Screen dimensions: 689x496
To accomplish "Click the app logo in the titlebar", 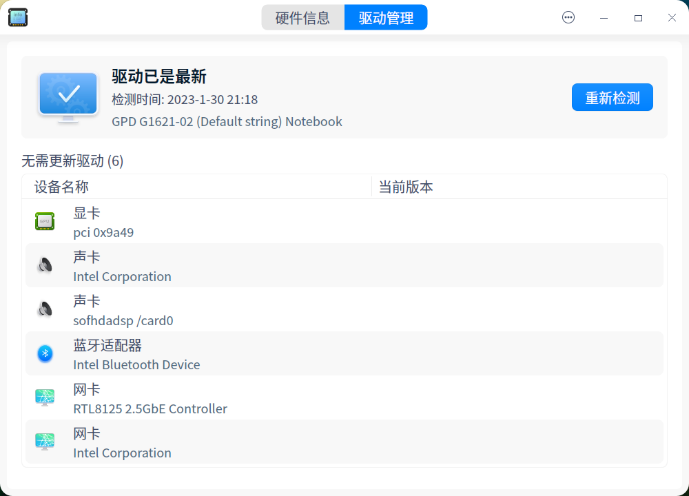I will [x=17, y=17].
